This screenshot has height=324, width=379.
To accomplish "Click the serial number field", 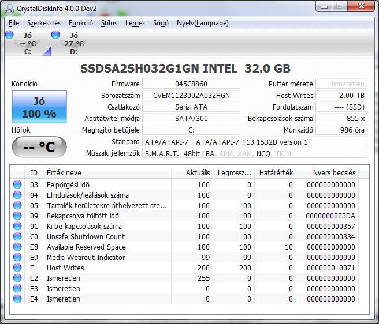I will [191, 96].
